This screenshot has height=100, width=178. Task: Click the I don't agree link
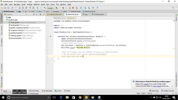tap(157, 86)
